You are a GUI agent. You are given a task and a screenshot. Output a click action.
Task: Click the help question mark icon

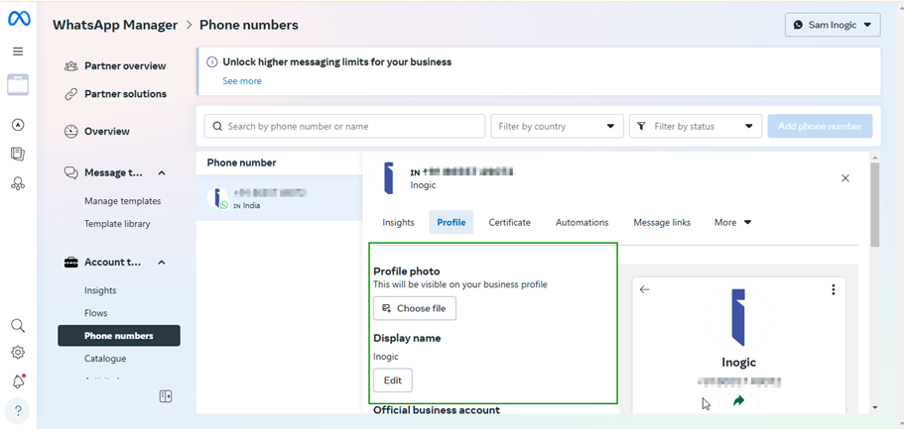(18, 411)
